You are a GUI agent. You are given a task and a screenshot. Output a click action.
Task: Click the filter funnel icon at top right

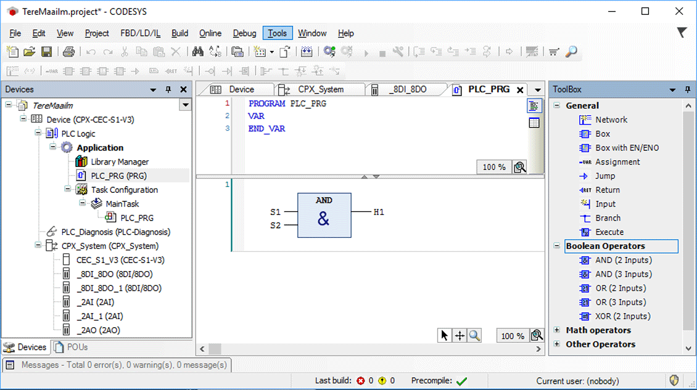click(682, 33)
